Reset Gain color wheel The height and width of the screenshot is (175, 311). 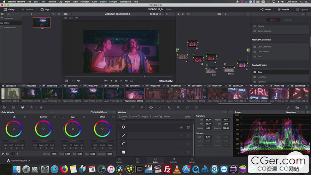[x=84, y=117]
